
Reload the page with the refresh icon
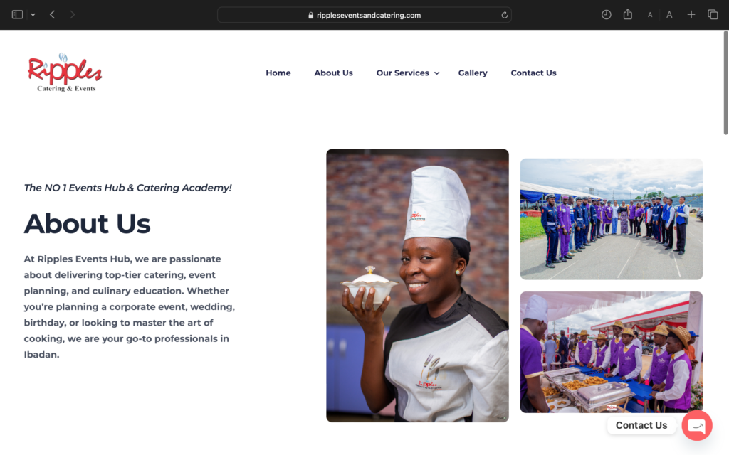(505, 15)
